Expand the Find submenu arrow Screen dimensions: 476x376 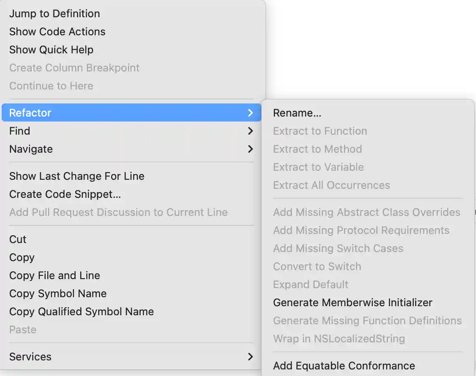coord(250,131)
